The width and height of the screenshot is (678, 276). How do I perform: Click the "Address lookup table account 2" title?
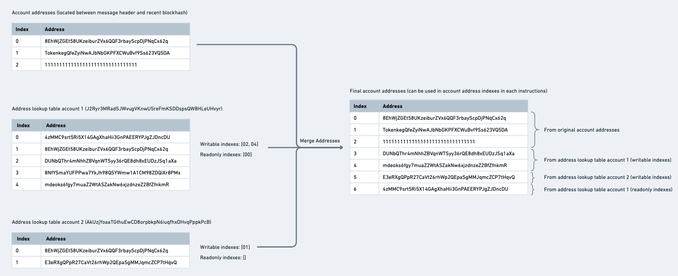(111, 222)
